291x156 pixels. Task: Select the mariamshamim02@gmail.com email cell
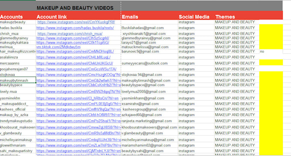149,145
